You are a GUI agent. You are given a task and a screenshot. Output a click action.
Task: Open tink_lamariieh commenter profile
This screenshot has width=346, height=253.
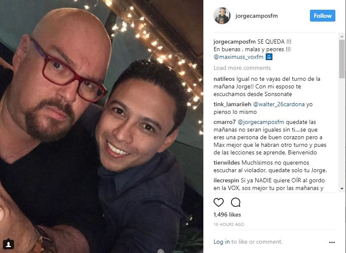click(232, 104)
